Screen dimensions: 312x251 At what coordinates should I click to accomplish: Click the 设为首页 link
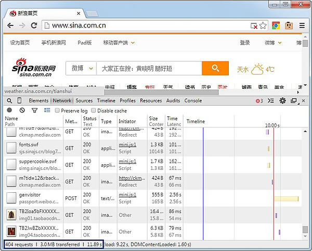coord(20,43)
